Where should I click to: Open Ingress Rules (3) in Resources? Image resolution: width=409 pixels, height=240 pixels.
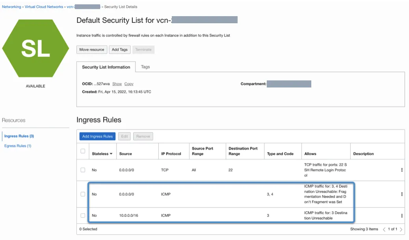(x=19, y=136)
